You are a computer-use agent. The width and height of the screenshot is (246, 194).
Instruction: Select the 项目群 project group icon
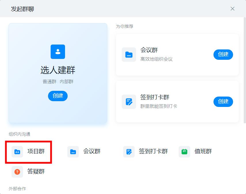[x=17, y=152]
